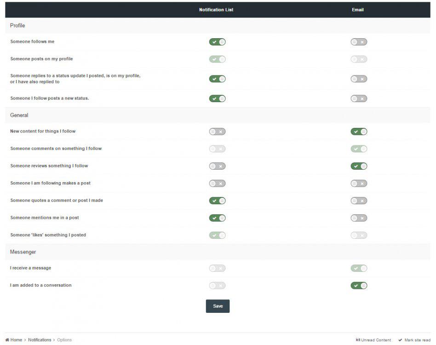436x345 pixels.
Task: Enable notification list for New content I follow
Action: [x=217, y=132]
